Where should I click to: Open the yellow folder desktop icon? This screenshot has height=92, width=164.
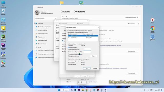pos(62,3)
